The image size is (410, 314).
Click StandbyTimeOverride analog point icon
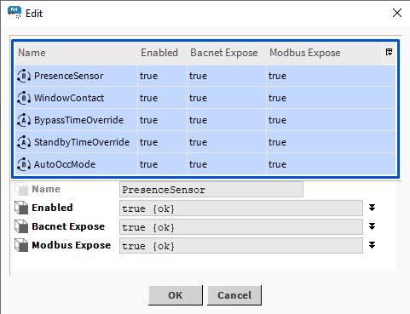(x=24, y=142)
